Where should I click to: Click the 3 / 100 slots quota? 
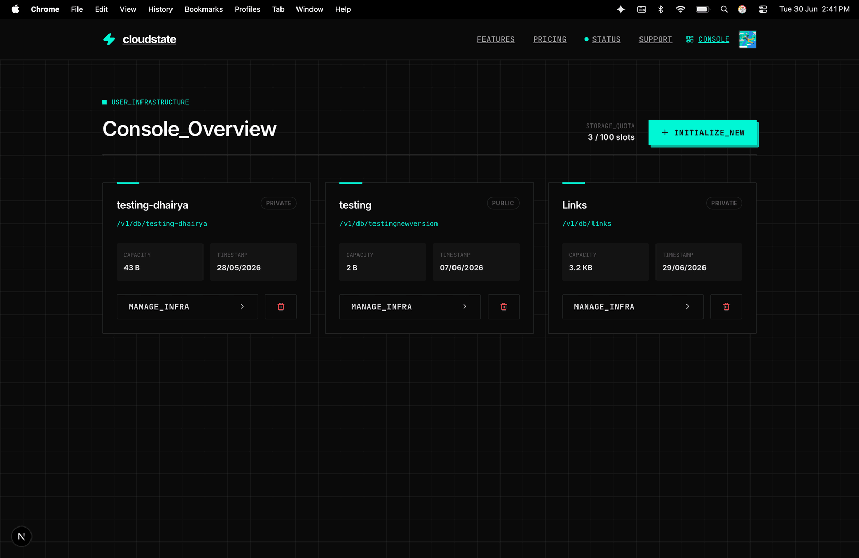tap(611, 137)
